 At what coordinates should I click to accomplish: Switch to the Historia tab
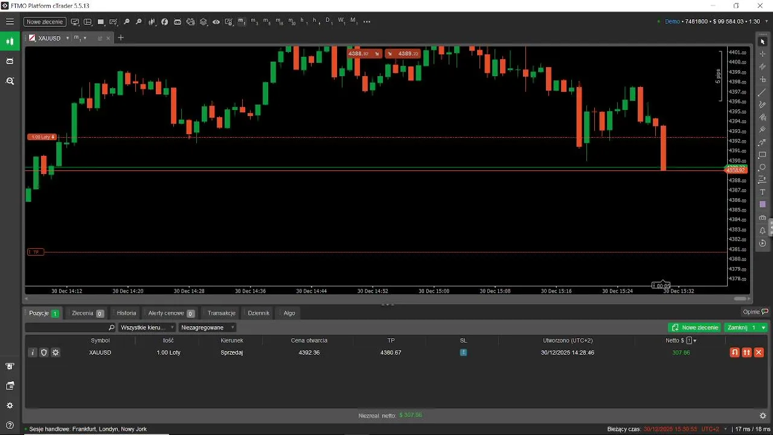coord(126,313)
